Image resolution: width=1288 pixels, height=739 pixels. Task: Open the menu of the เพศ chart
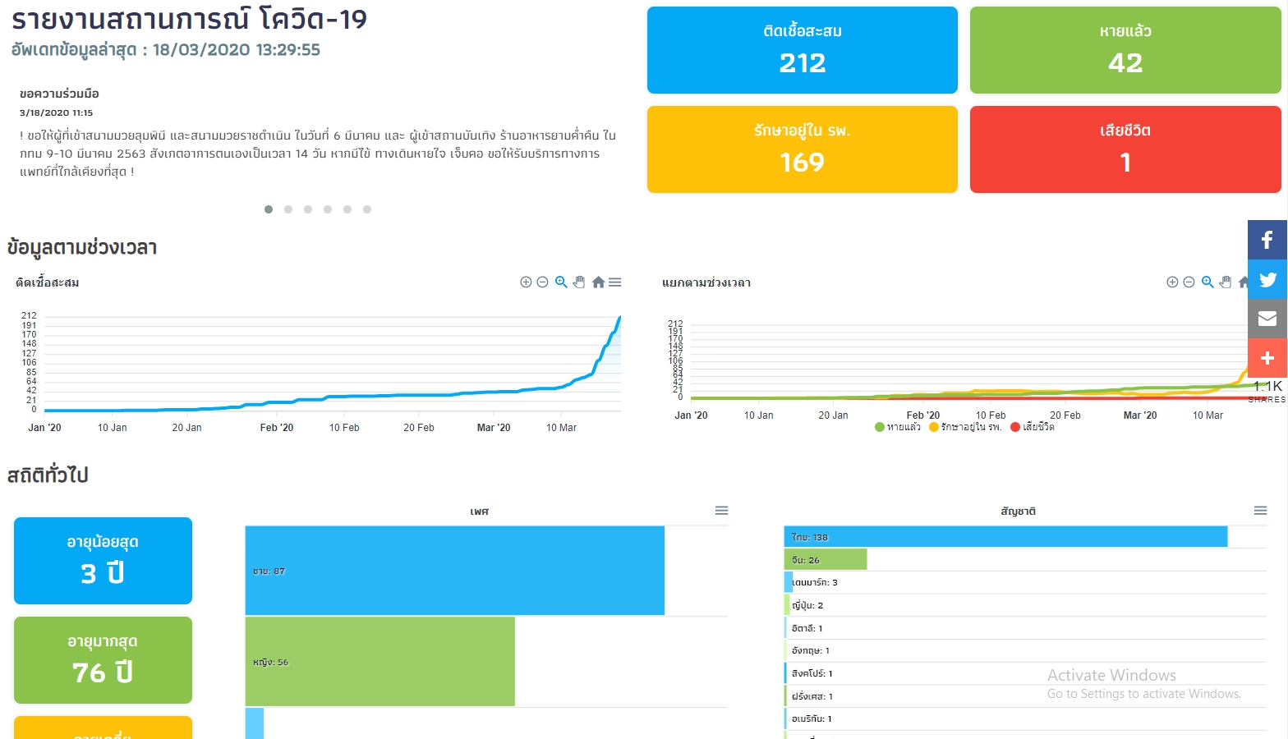click(x=721, y=511)
